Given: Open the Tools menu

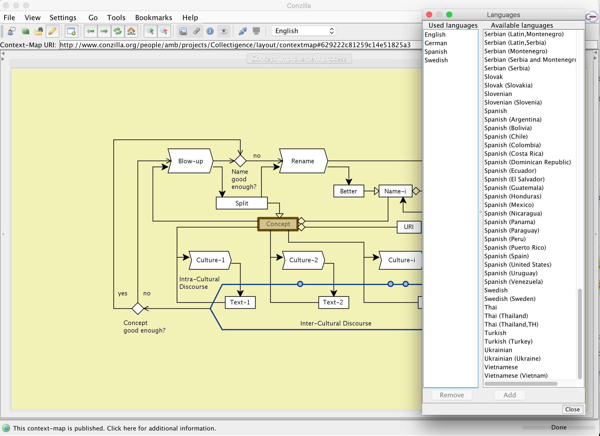Looking at the screenshot, I should (x=116, y=17).
